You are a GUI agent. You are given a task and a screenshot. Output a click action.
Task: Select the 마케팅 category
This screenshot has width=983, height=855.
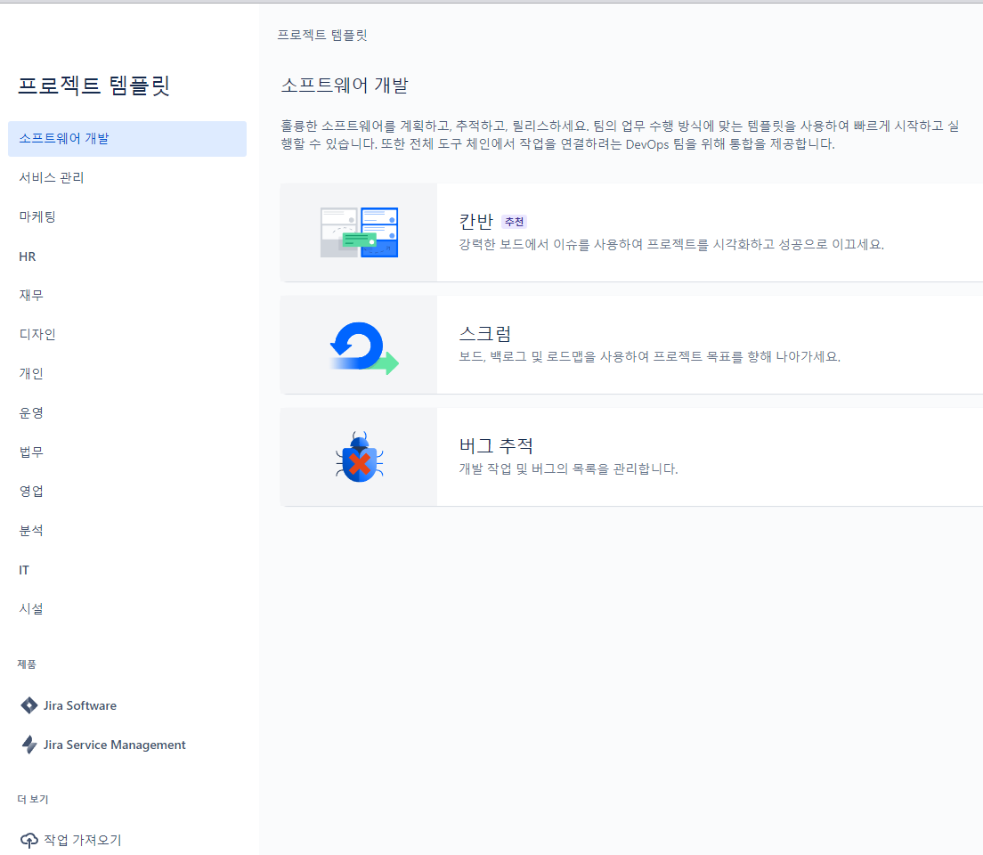[37, 216]
